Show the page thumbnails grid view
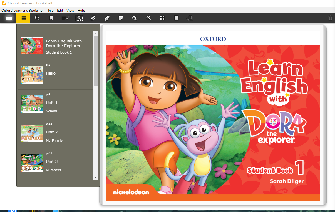Viewport: 335px width, 212px height. [162, 18]
